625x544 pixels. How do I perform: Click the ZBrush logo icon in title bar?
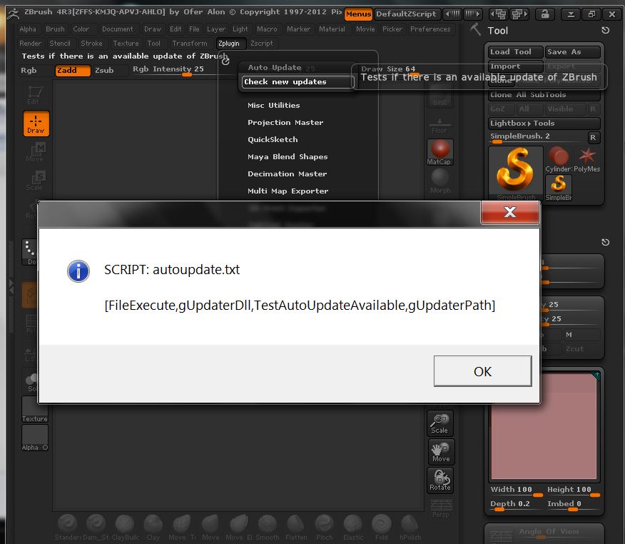coord(13,14)
